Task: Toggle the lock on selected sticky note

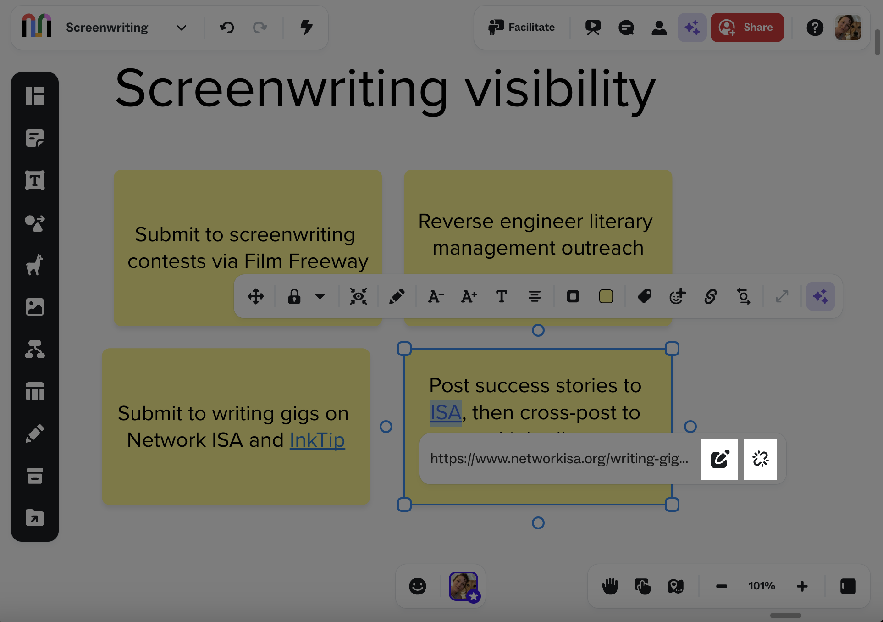Action: click(x=294, y=297)
